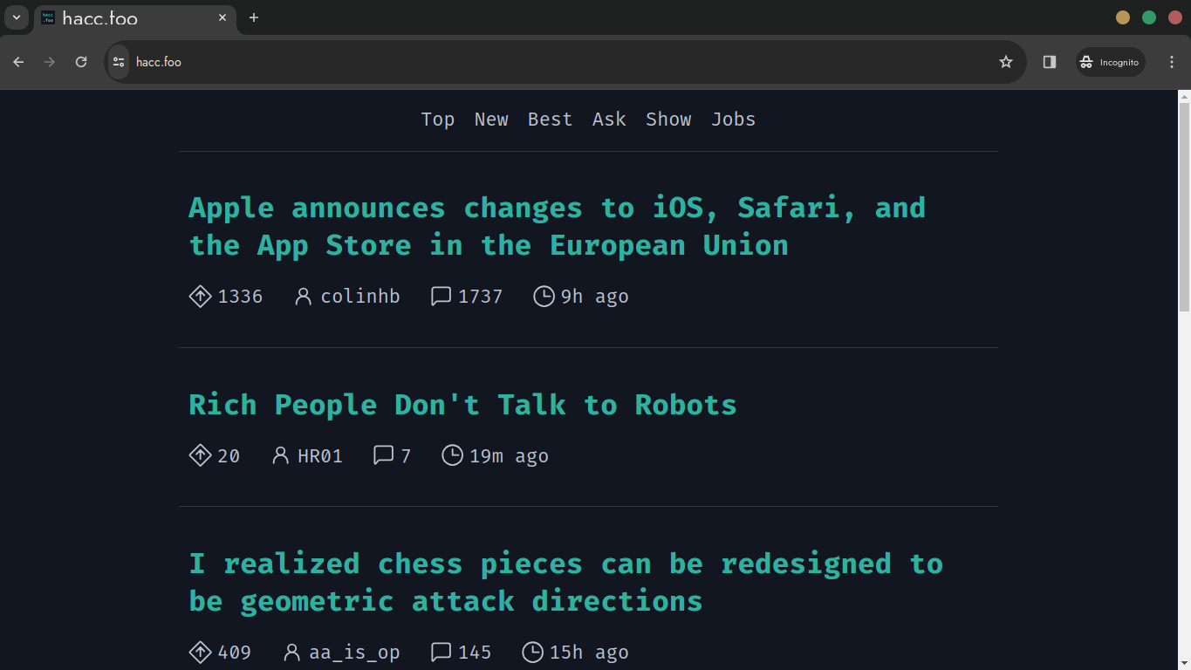The height and width of the screenshot is (670, 1191).
Task: Click the clock icon beside 9h ago
Action: pyautogui.click(x=544, y=297)
